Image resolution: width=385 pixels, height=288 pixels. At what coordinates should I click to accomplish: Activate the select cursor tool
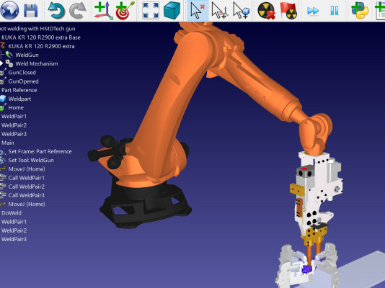[198, 11]
